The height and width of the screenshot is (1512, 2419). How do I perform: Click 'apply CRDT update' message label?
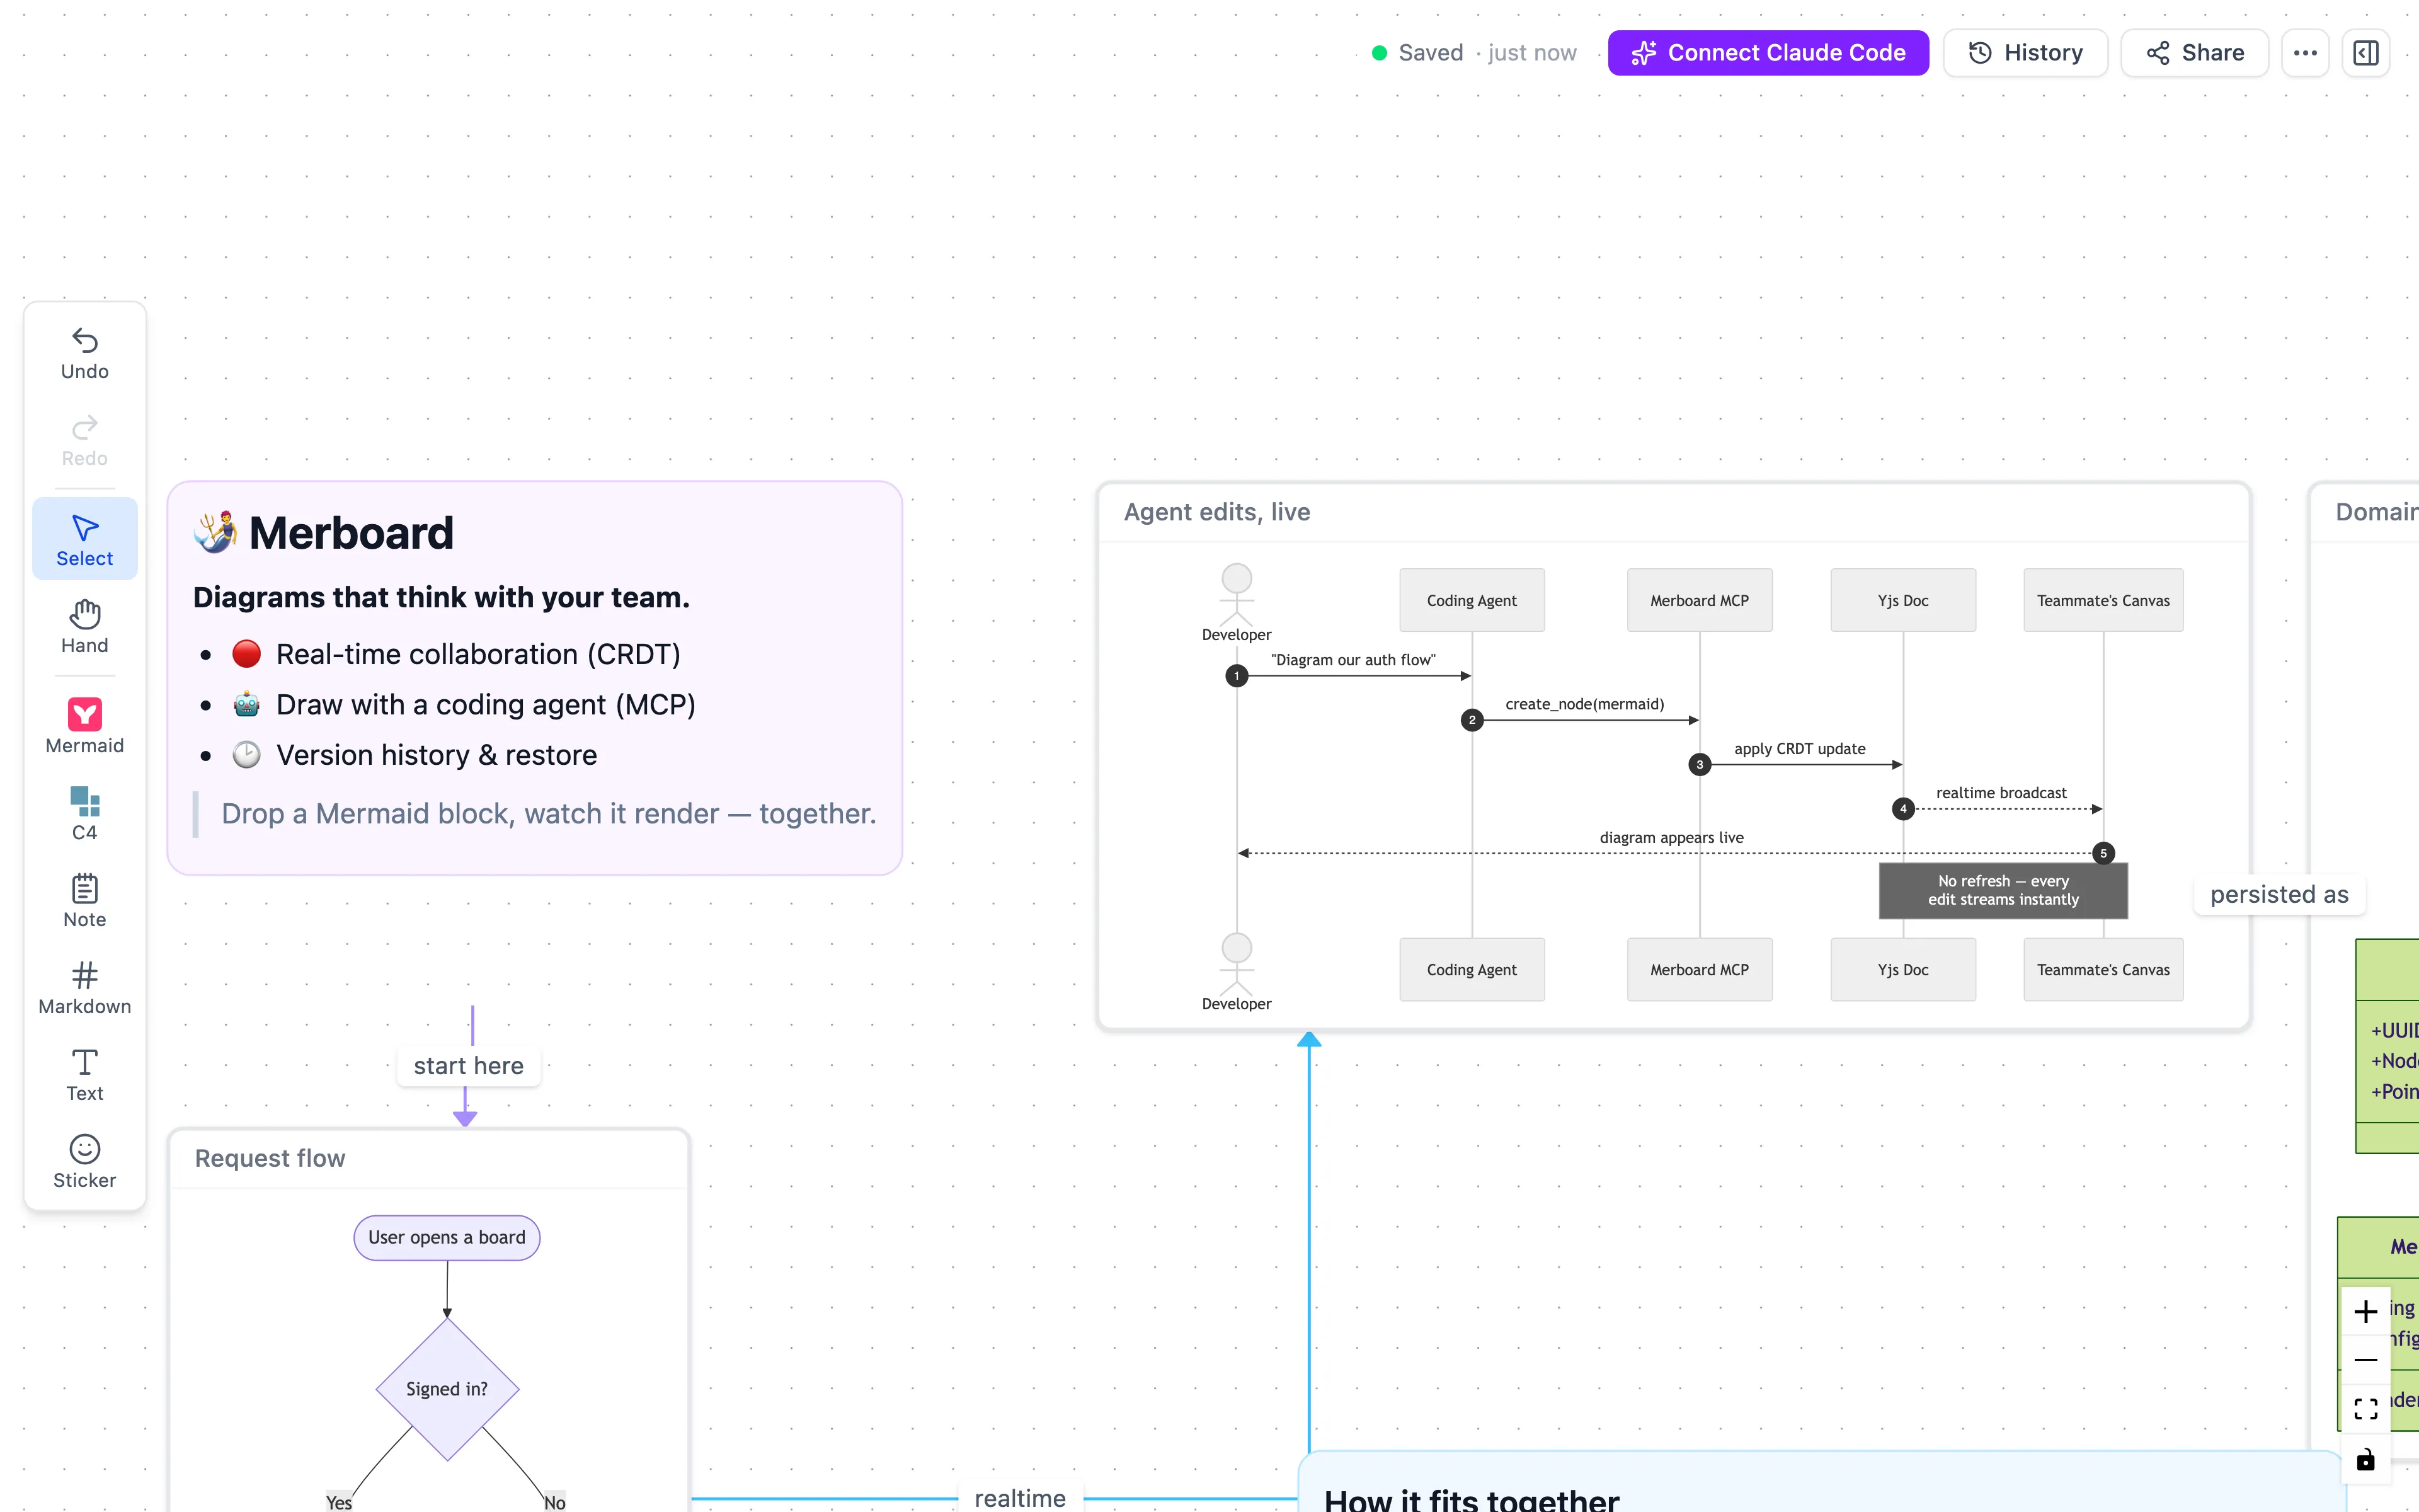[1799, 749]
